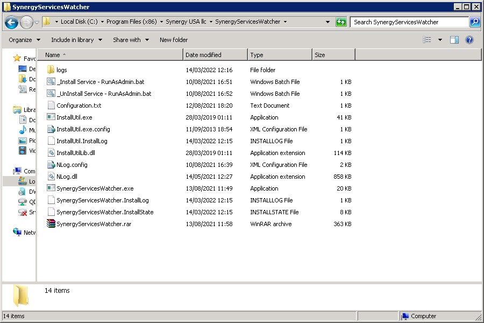Select Local Disk (C:) in breadcrumb
484x323 pixels.
tap(79, 22)
